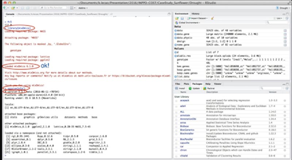Open the BiocParallel package link
The height and width of the screenshot is (160, 292).
point(186,139)
